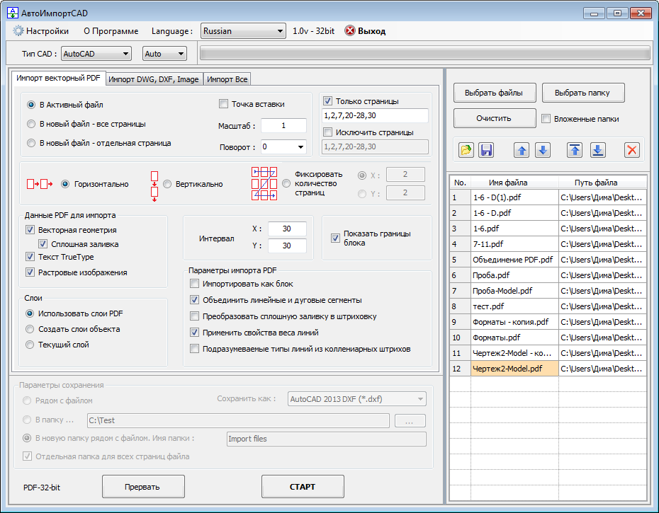659x513 pixels.
Task: Open the О Программе menu
Action: (x=111, y=30)
